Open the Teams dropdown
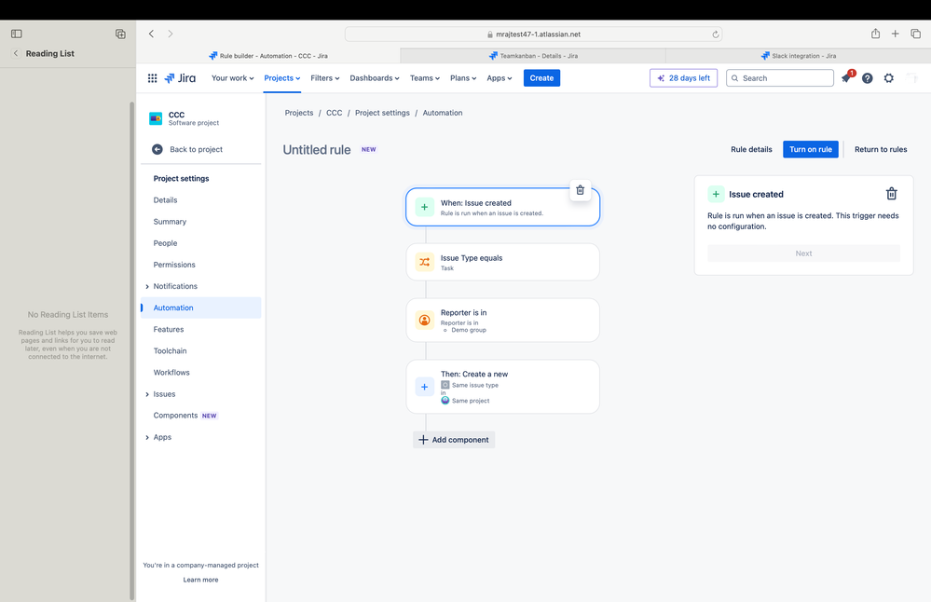 click(425, 77)
